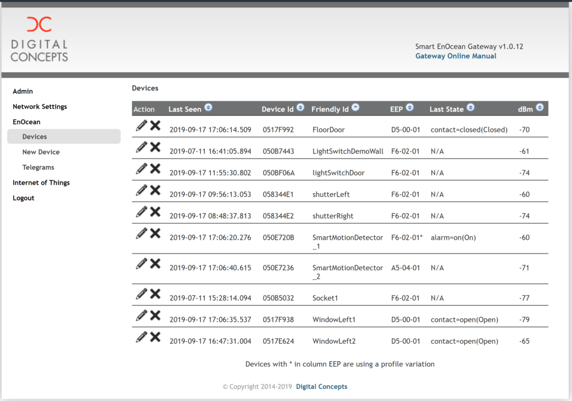
Task: Edit the SmartMotionDetector_1 device
Action: point(141,233)
